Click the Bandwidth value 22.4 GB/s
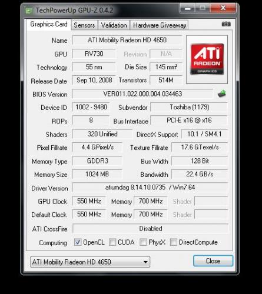The image size is (262, 294). pos(200,174)
